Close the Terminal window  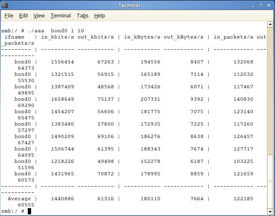[269, 5]
